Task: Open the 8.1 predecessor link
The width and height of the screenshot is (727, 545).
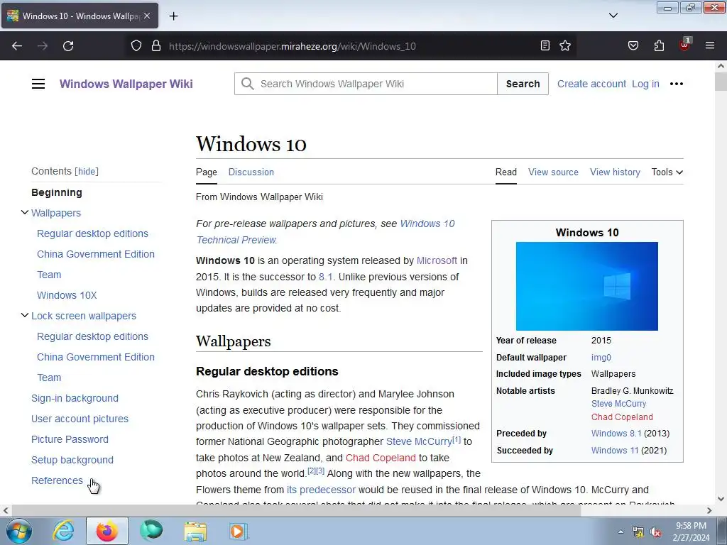Action: coord(325,277)
